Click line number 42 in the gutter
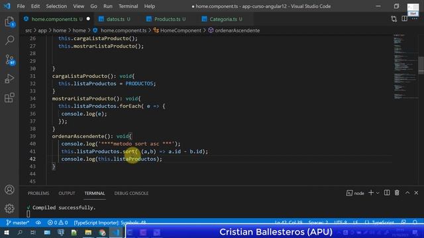This screenshot has height=238, width=424. pyautogui.click(x=32, y=159)
